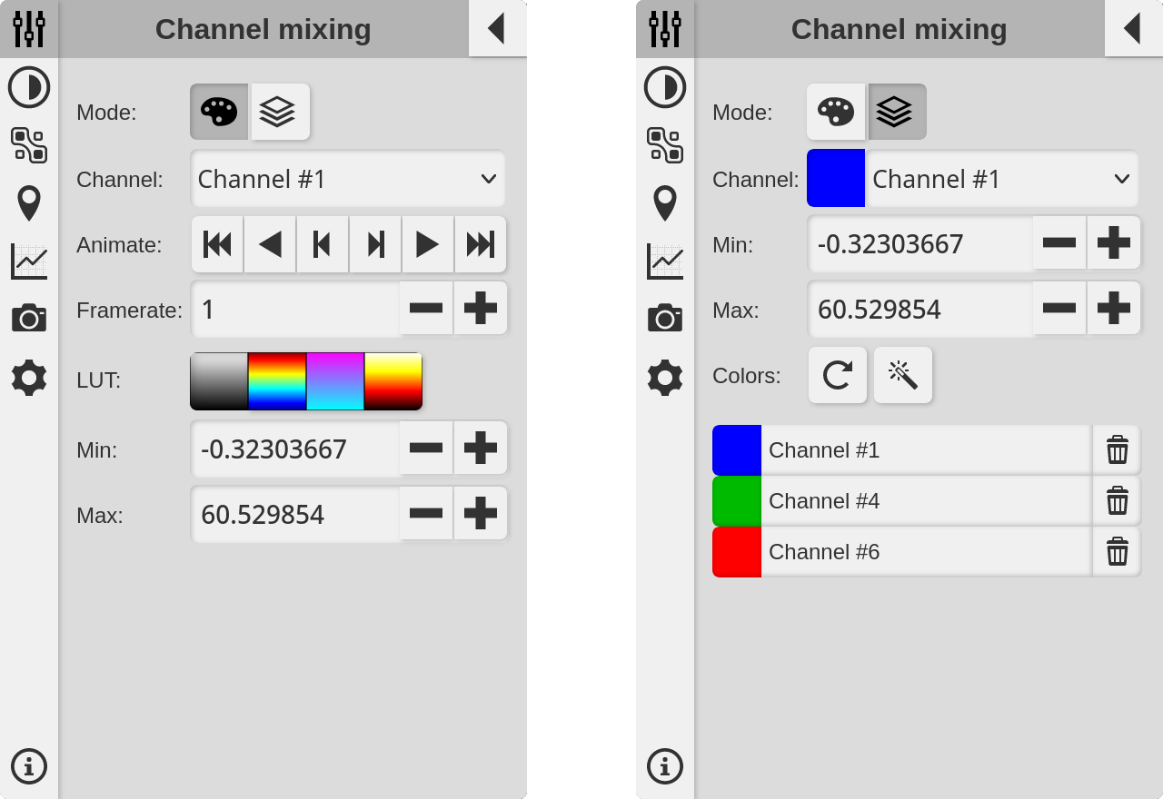This screenshot has height=799, width=1163.
Task: Click red swatch of Channel #6 row
Action: pos(737,552)
